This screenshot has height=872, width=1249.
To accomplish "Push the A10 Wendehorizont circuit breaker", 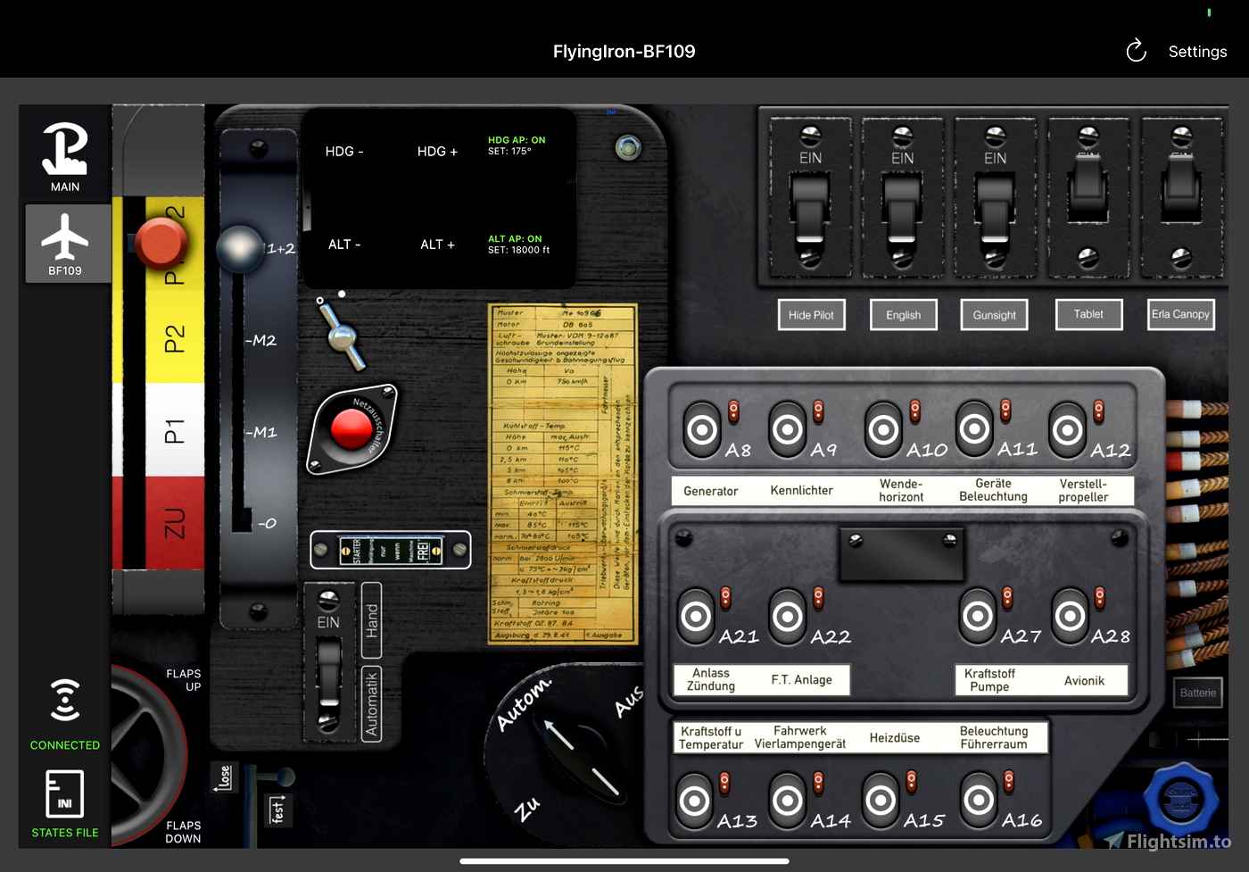I will 884,430.
